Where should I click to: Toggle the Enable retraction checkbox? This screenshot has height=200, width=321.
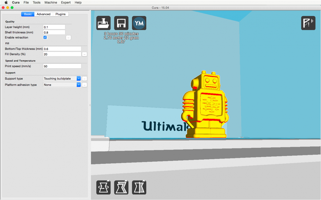(x=45, y=38)
